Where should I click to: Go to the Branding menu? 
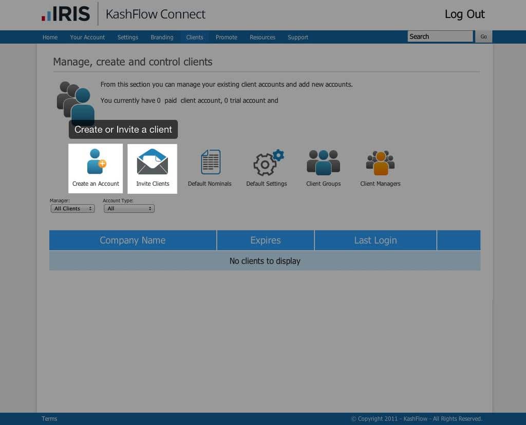[162, 37]
